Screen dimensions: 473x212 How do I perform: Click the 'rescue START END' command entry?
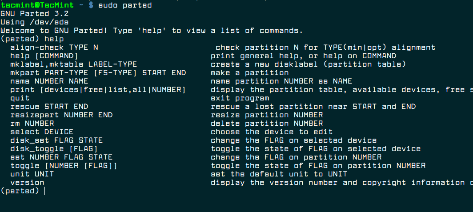[49, 107]
